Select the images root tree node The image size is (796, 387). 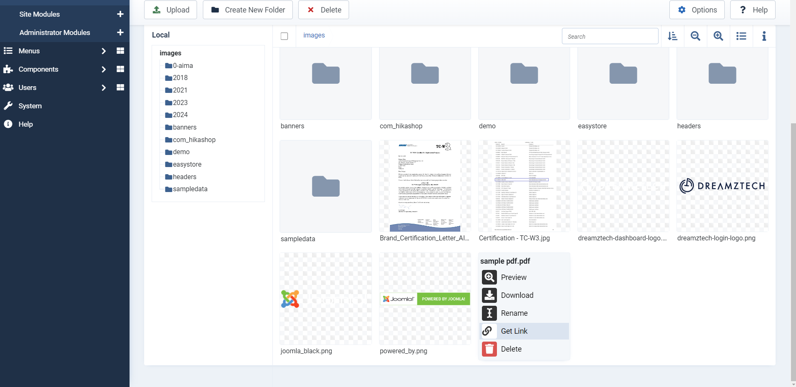pos(170,53)
